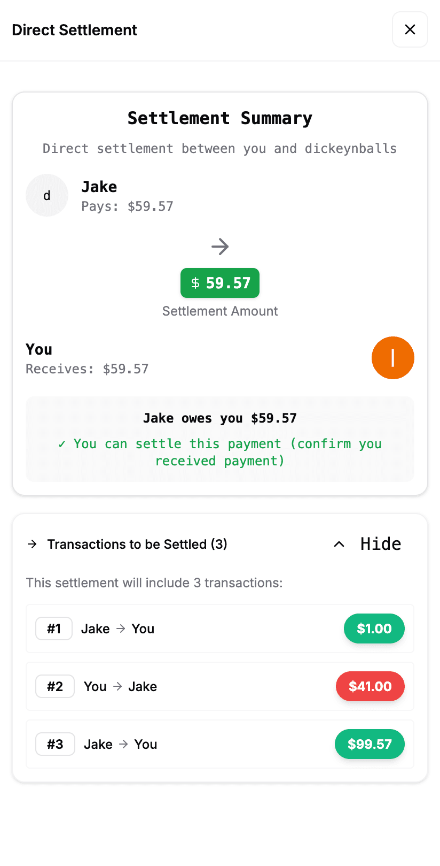Viewport: 440px width, 866px height.
Task: Open transaction row You to Jake
Action: (x=214, y=686)
